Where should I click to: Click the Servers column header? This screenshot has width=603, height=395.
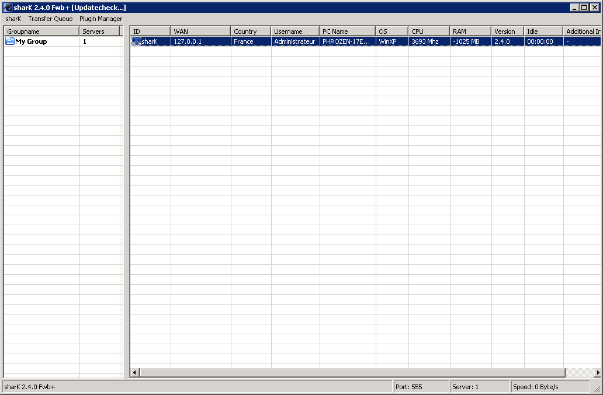coord(99,32)
